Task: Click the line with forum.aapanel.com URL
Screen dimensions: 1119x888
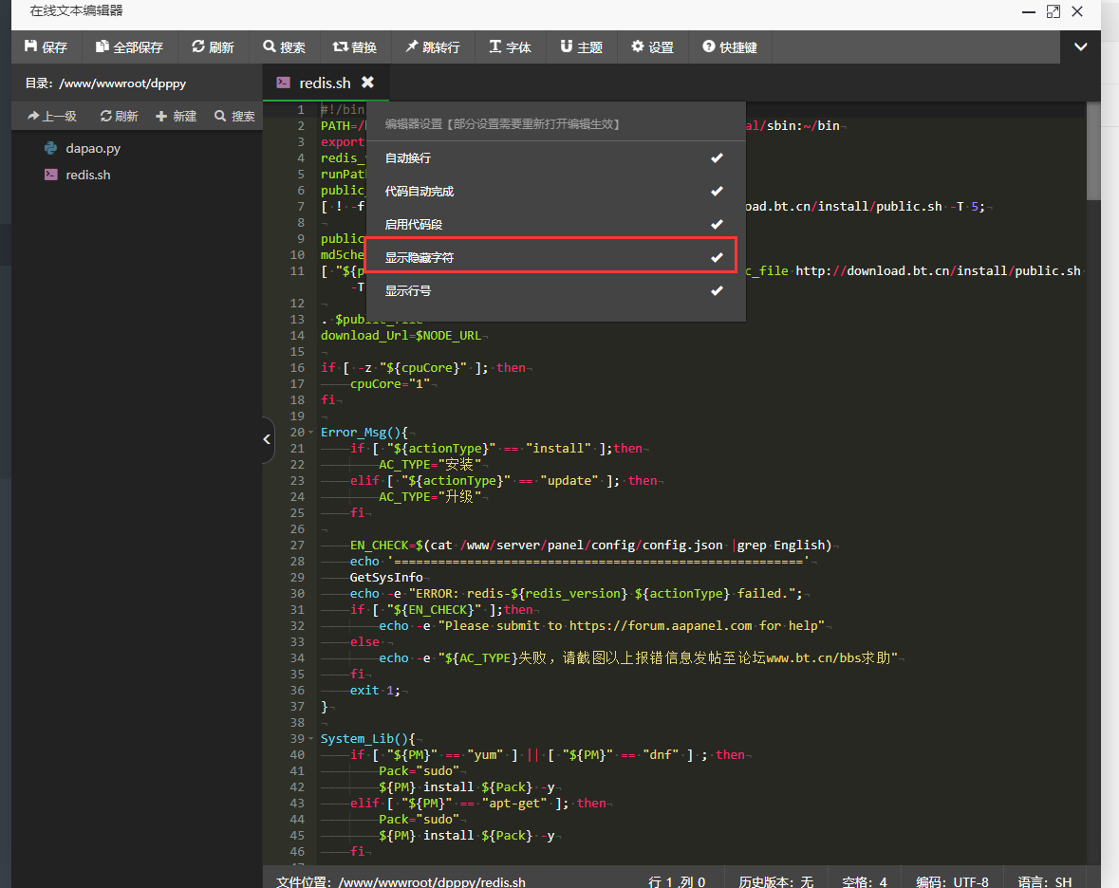Action: point(602,625)
